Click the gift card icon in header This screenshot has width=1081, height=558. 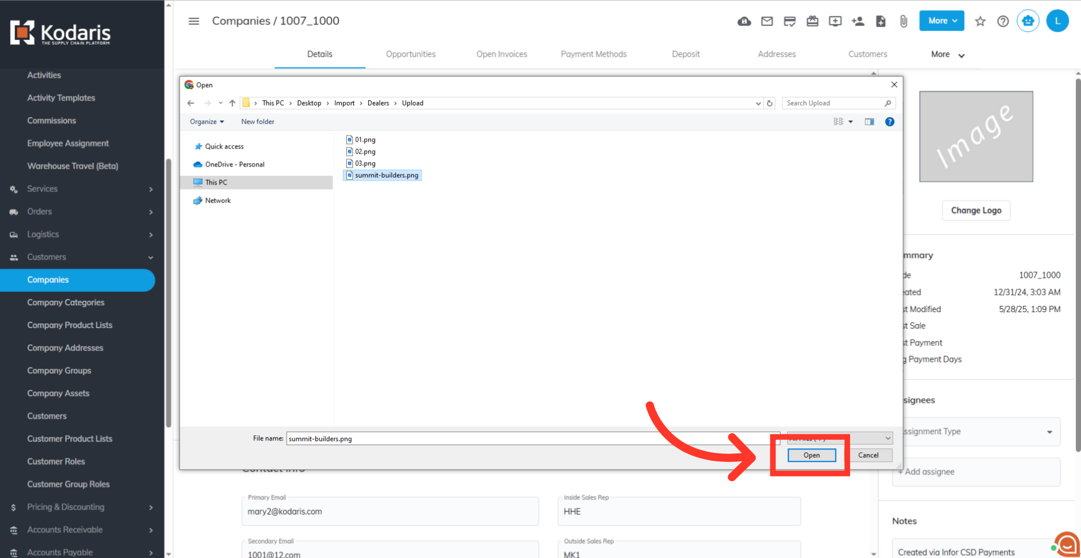[x=812, y=21]
